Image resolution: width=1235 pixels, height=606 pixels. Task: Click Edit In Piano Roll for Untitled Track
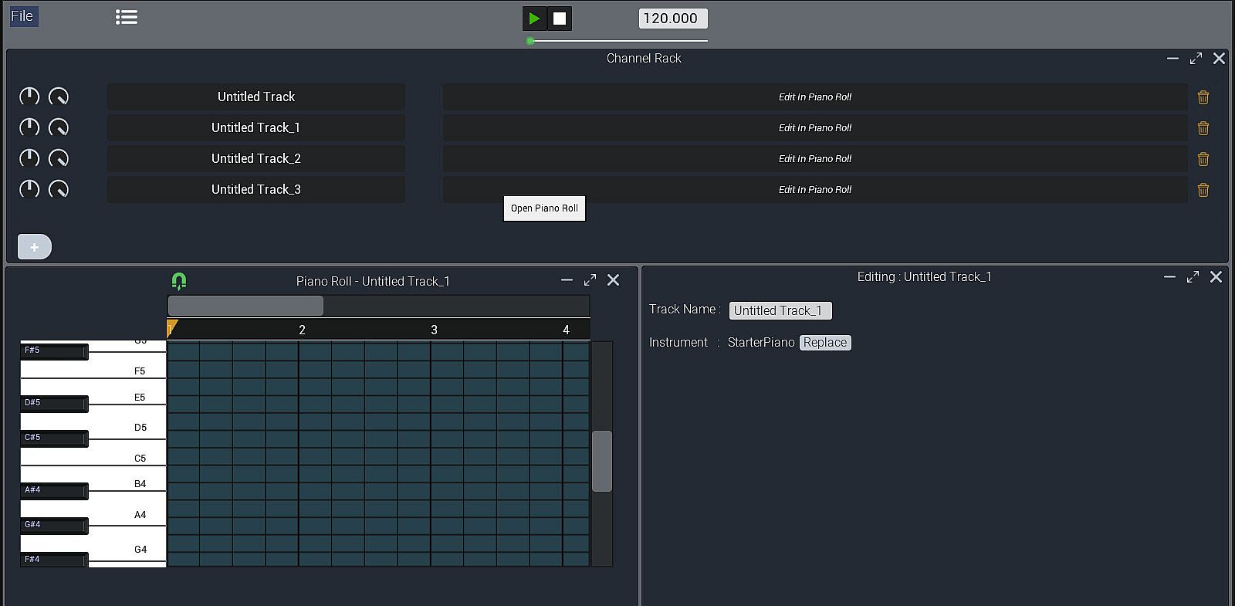pyautogui.click(x=814, y=97)
